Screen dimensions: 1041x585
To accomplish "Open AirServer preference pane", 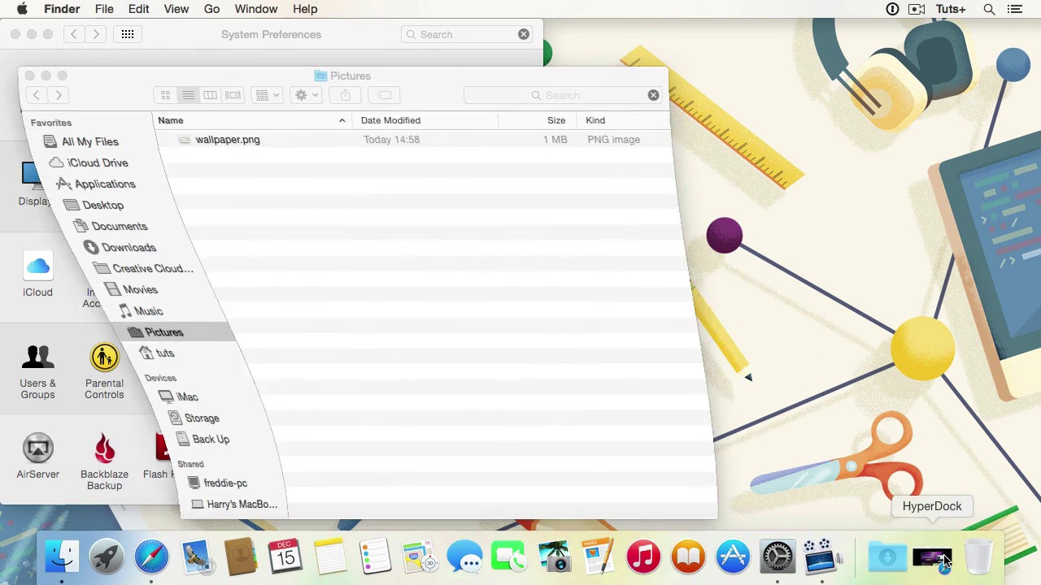I will (37, 457).
